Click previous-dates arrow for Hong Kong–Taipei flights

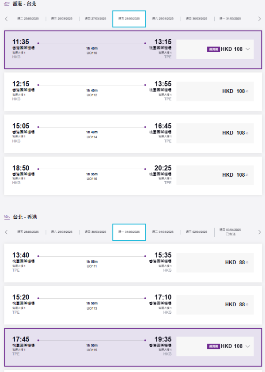tap(6, 19)
